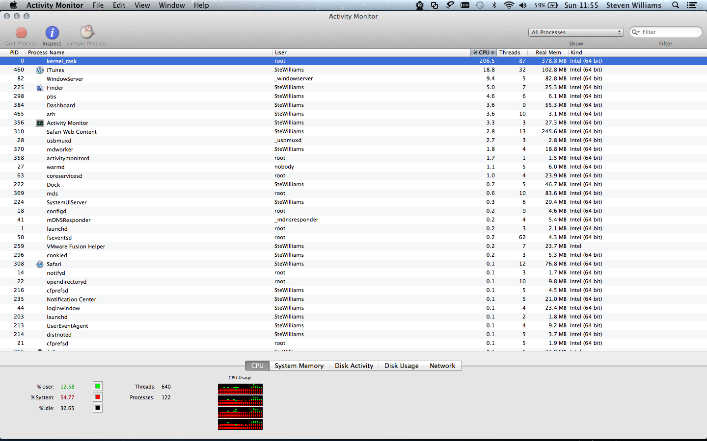Select the Dock process row

click(353, 185)
